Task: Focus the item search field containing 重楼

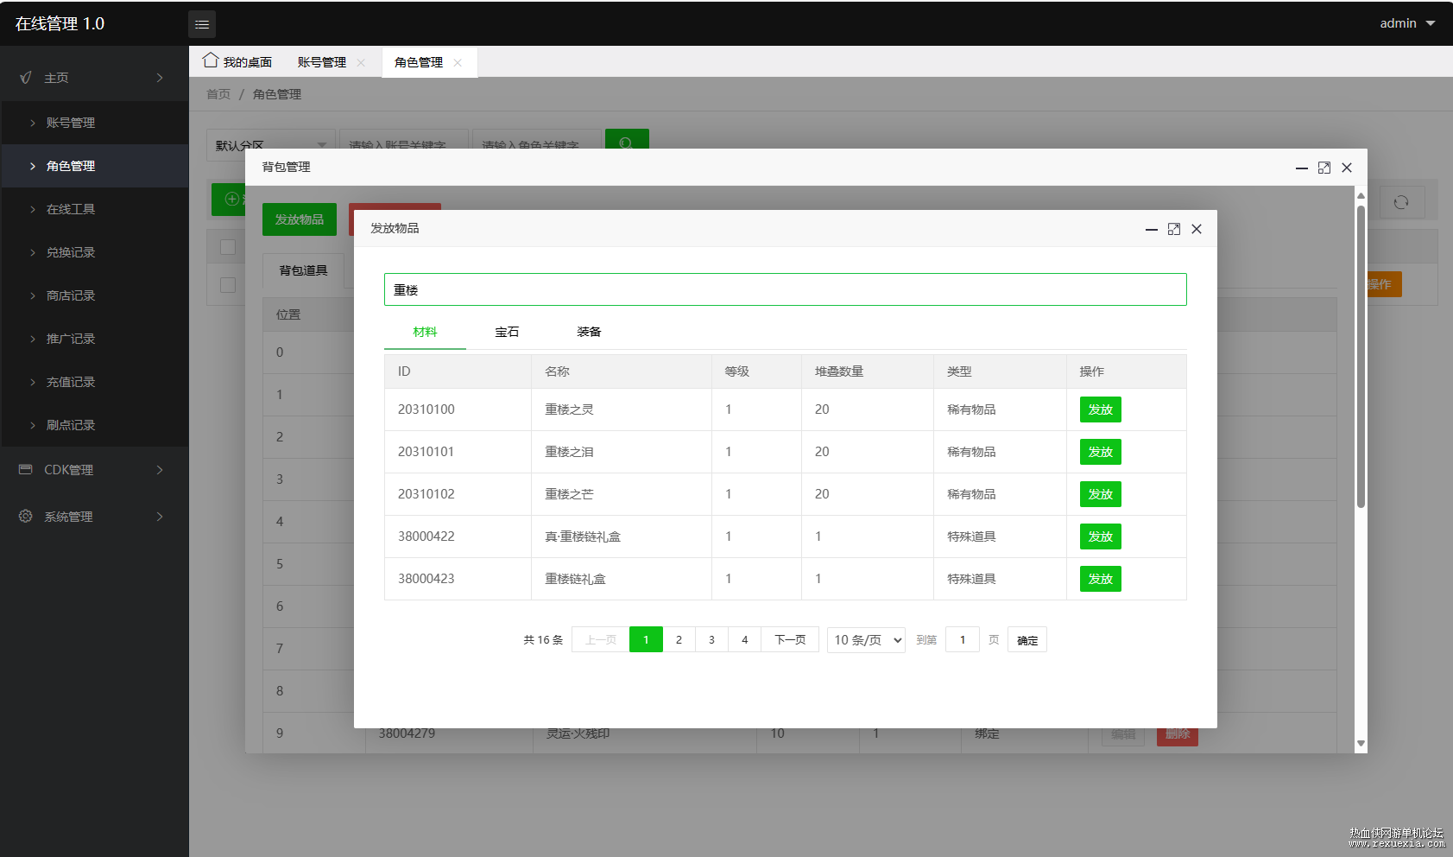Action: tap(786, 289)
